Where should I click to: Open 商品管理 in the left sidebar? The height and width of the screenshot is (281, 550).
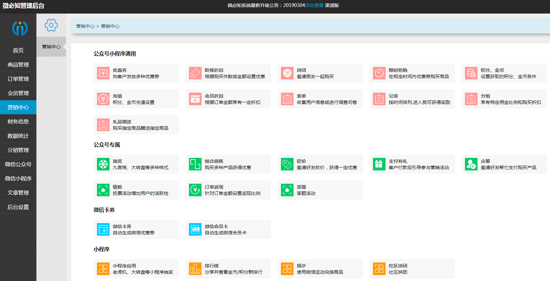[18, 65]
